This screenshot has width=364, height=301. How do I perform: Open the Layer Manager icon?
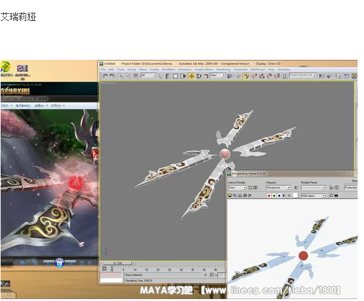point(338,76)
